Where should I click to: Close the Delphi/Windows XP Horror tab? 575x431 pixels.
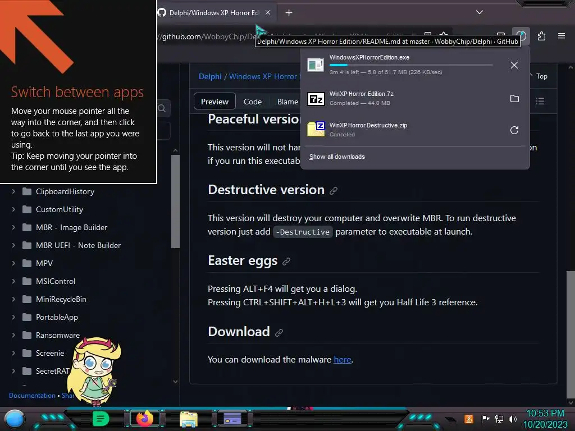pyautogui.click(x=268, y=12)
